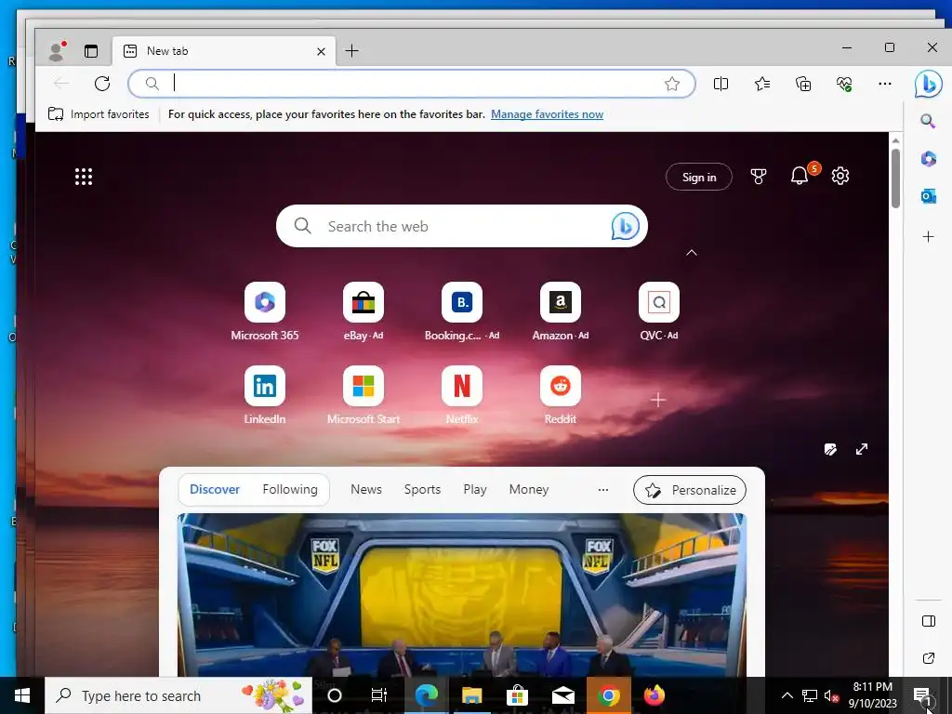Open Netflix quick link
This screenshot has height=714, width=952.
click(462, 395)
